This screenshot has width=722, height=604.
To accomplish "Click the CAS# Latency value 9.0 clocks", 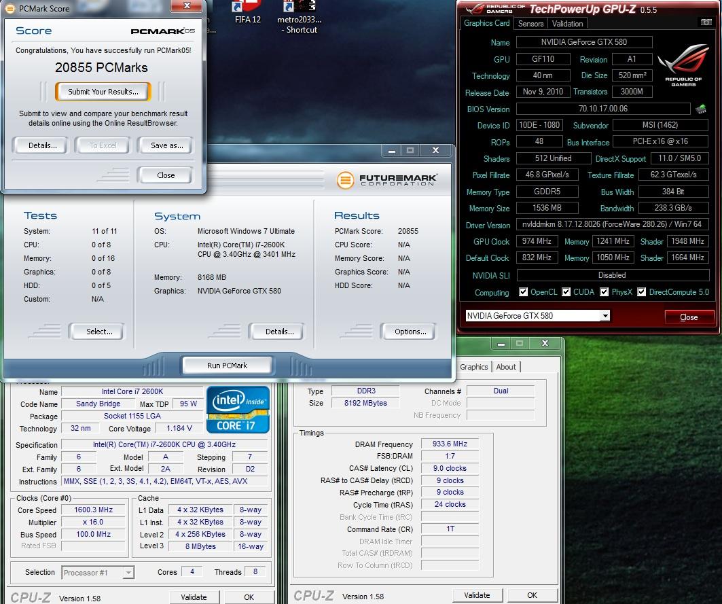I will 450,468.
